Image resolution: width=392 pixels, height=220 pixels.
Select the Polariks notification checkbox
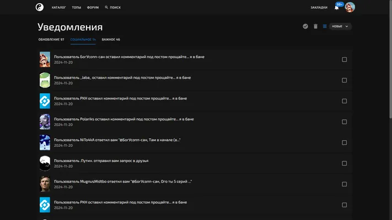pyautogui.click(x=344, y=122)
